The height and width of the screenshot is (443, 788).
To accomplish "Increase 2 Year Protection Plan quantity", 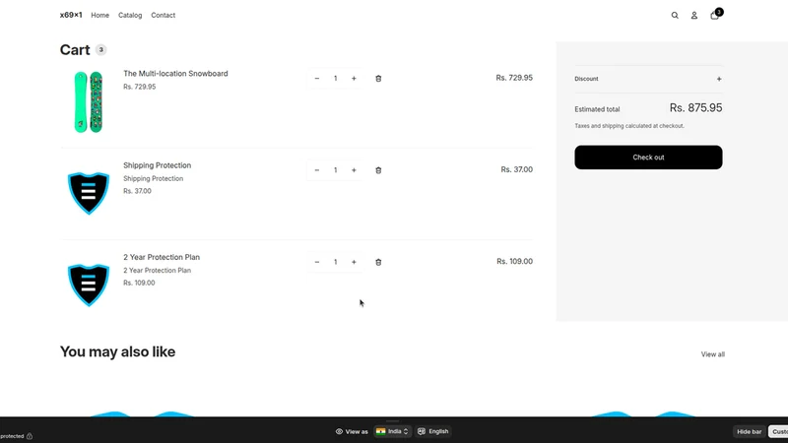I will 354,262.
